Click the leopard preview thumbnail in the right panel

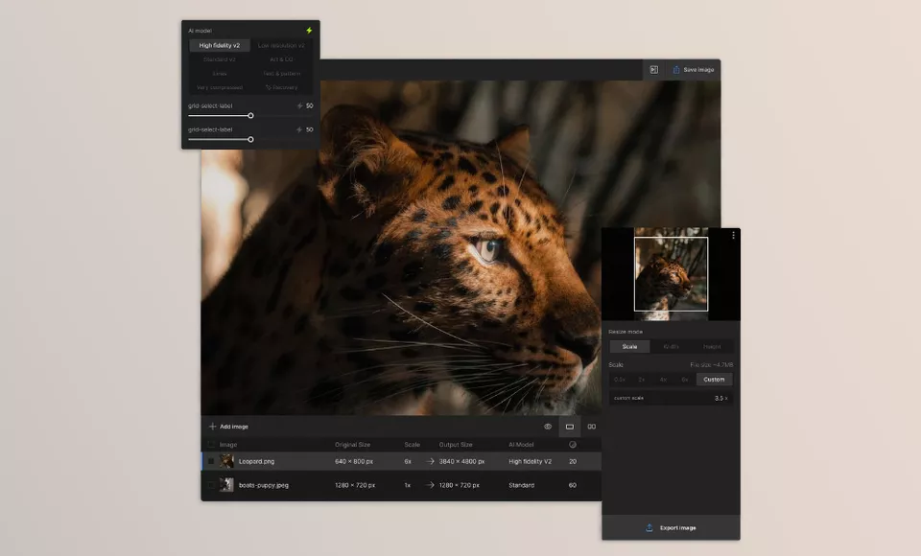671,273
